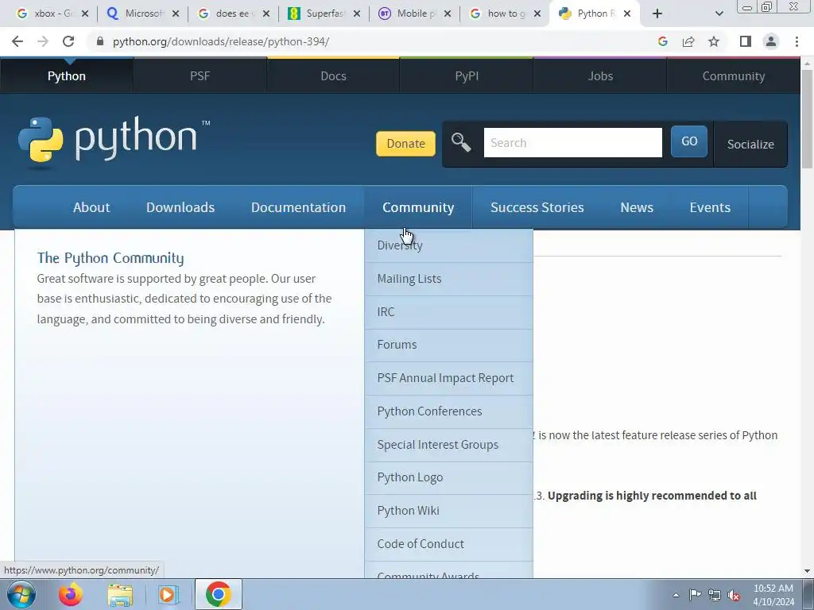This screenshot has height=610, width=814.
Task: Open the Chrome profile avatar
Action: (771, 41)
